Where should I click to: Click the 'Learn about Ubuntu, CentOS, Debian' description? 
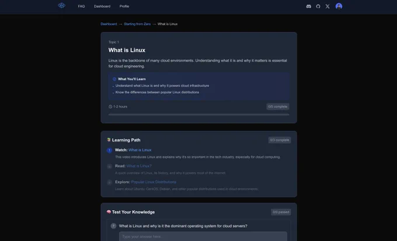(187, 189)
